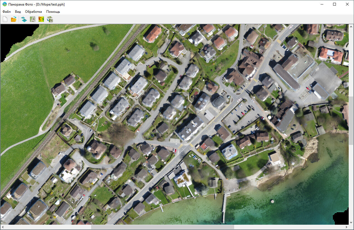Click the vertical scrollbar thumb
Screen dimensions: 354x230
[351, 120]
